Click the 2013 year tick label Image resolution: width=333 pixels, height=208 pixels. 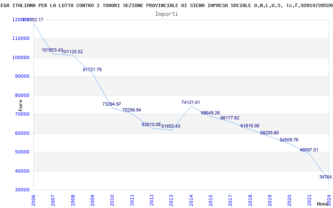tap(171, 201)
